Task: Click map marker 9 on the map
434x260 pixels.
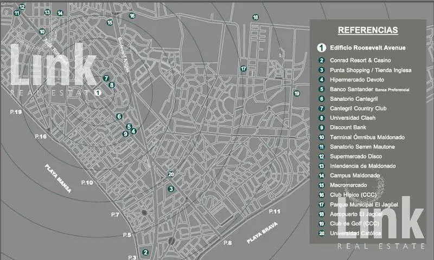Action: (125, 134)
